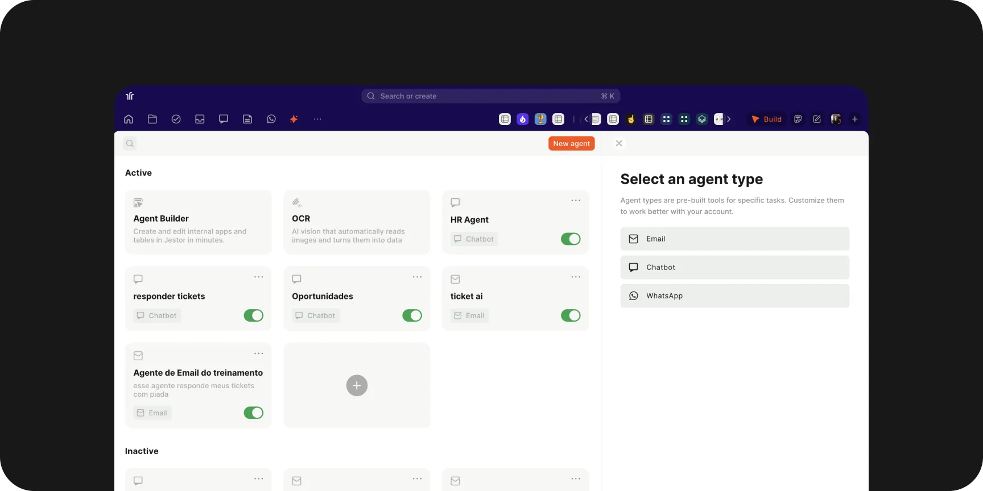The height and width of the screenshot is (491, 983).
Task: Open options on the inactive chatbot card
Action: (258, 478)
